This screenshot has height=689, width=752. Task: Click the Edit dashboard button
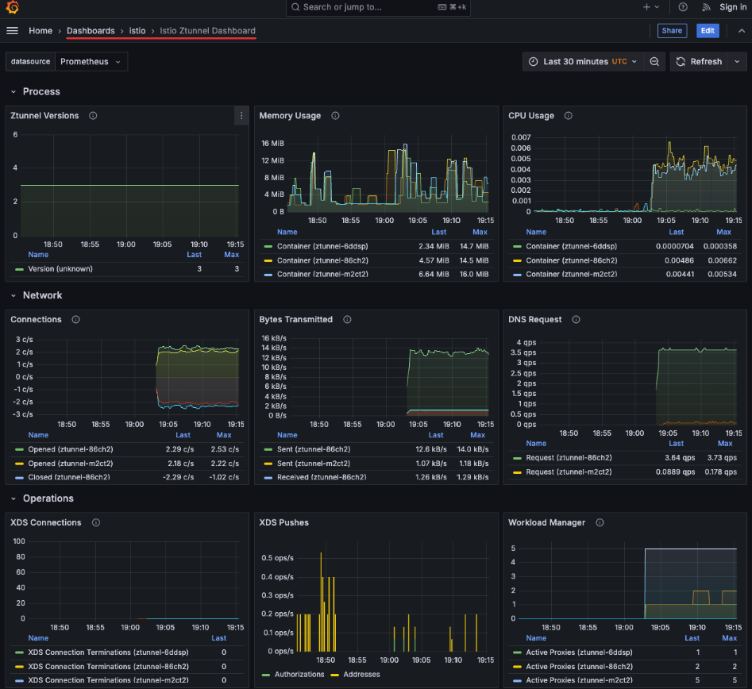coord(708,31)
